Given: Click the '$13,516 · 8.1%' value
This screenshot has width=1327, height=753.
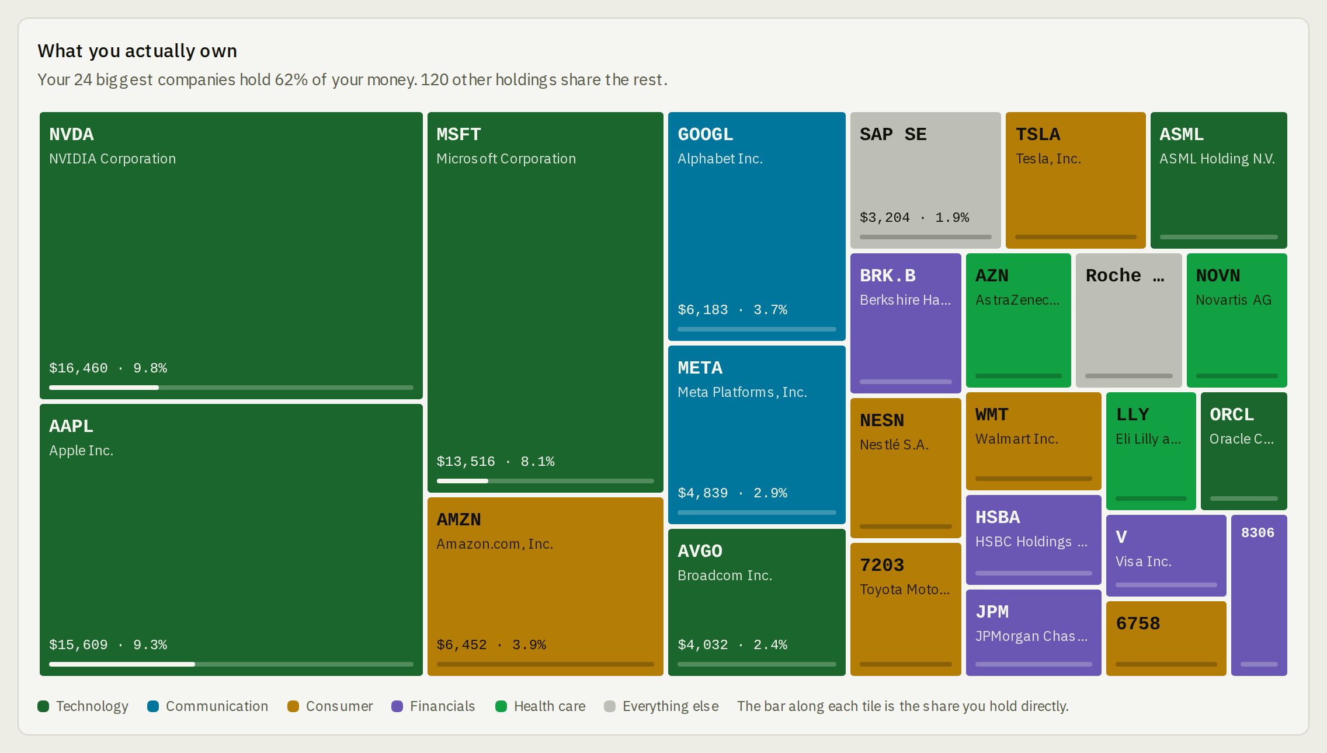Looking at the screenshot, I should click(x=496, y=462).
